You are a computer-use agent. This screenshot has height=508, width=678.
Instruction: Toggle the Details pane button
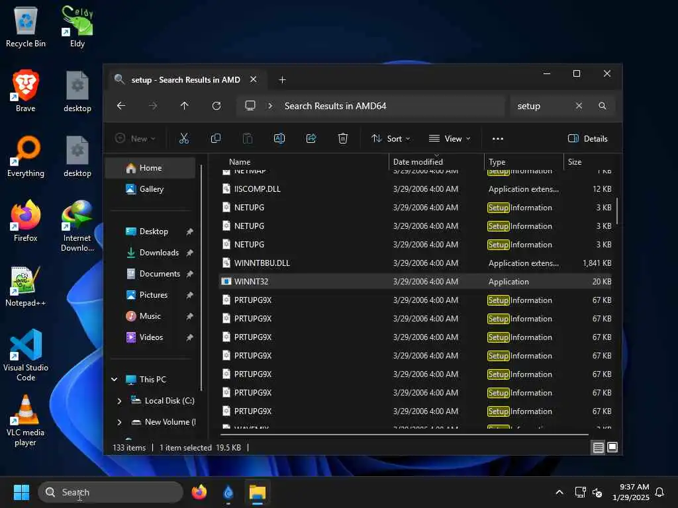pyautogui.click(x=588, y=139)
